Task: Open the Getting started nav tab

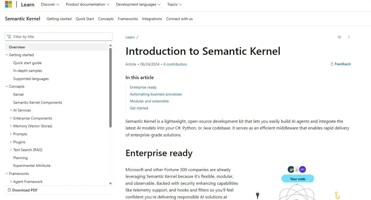Action: (59, 19)
